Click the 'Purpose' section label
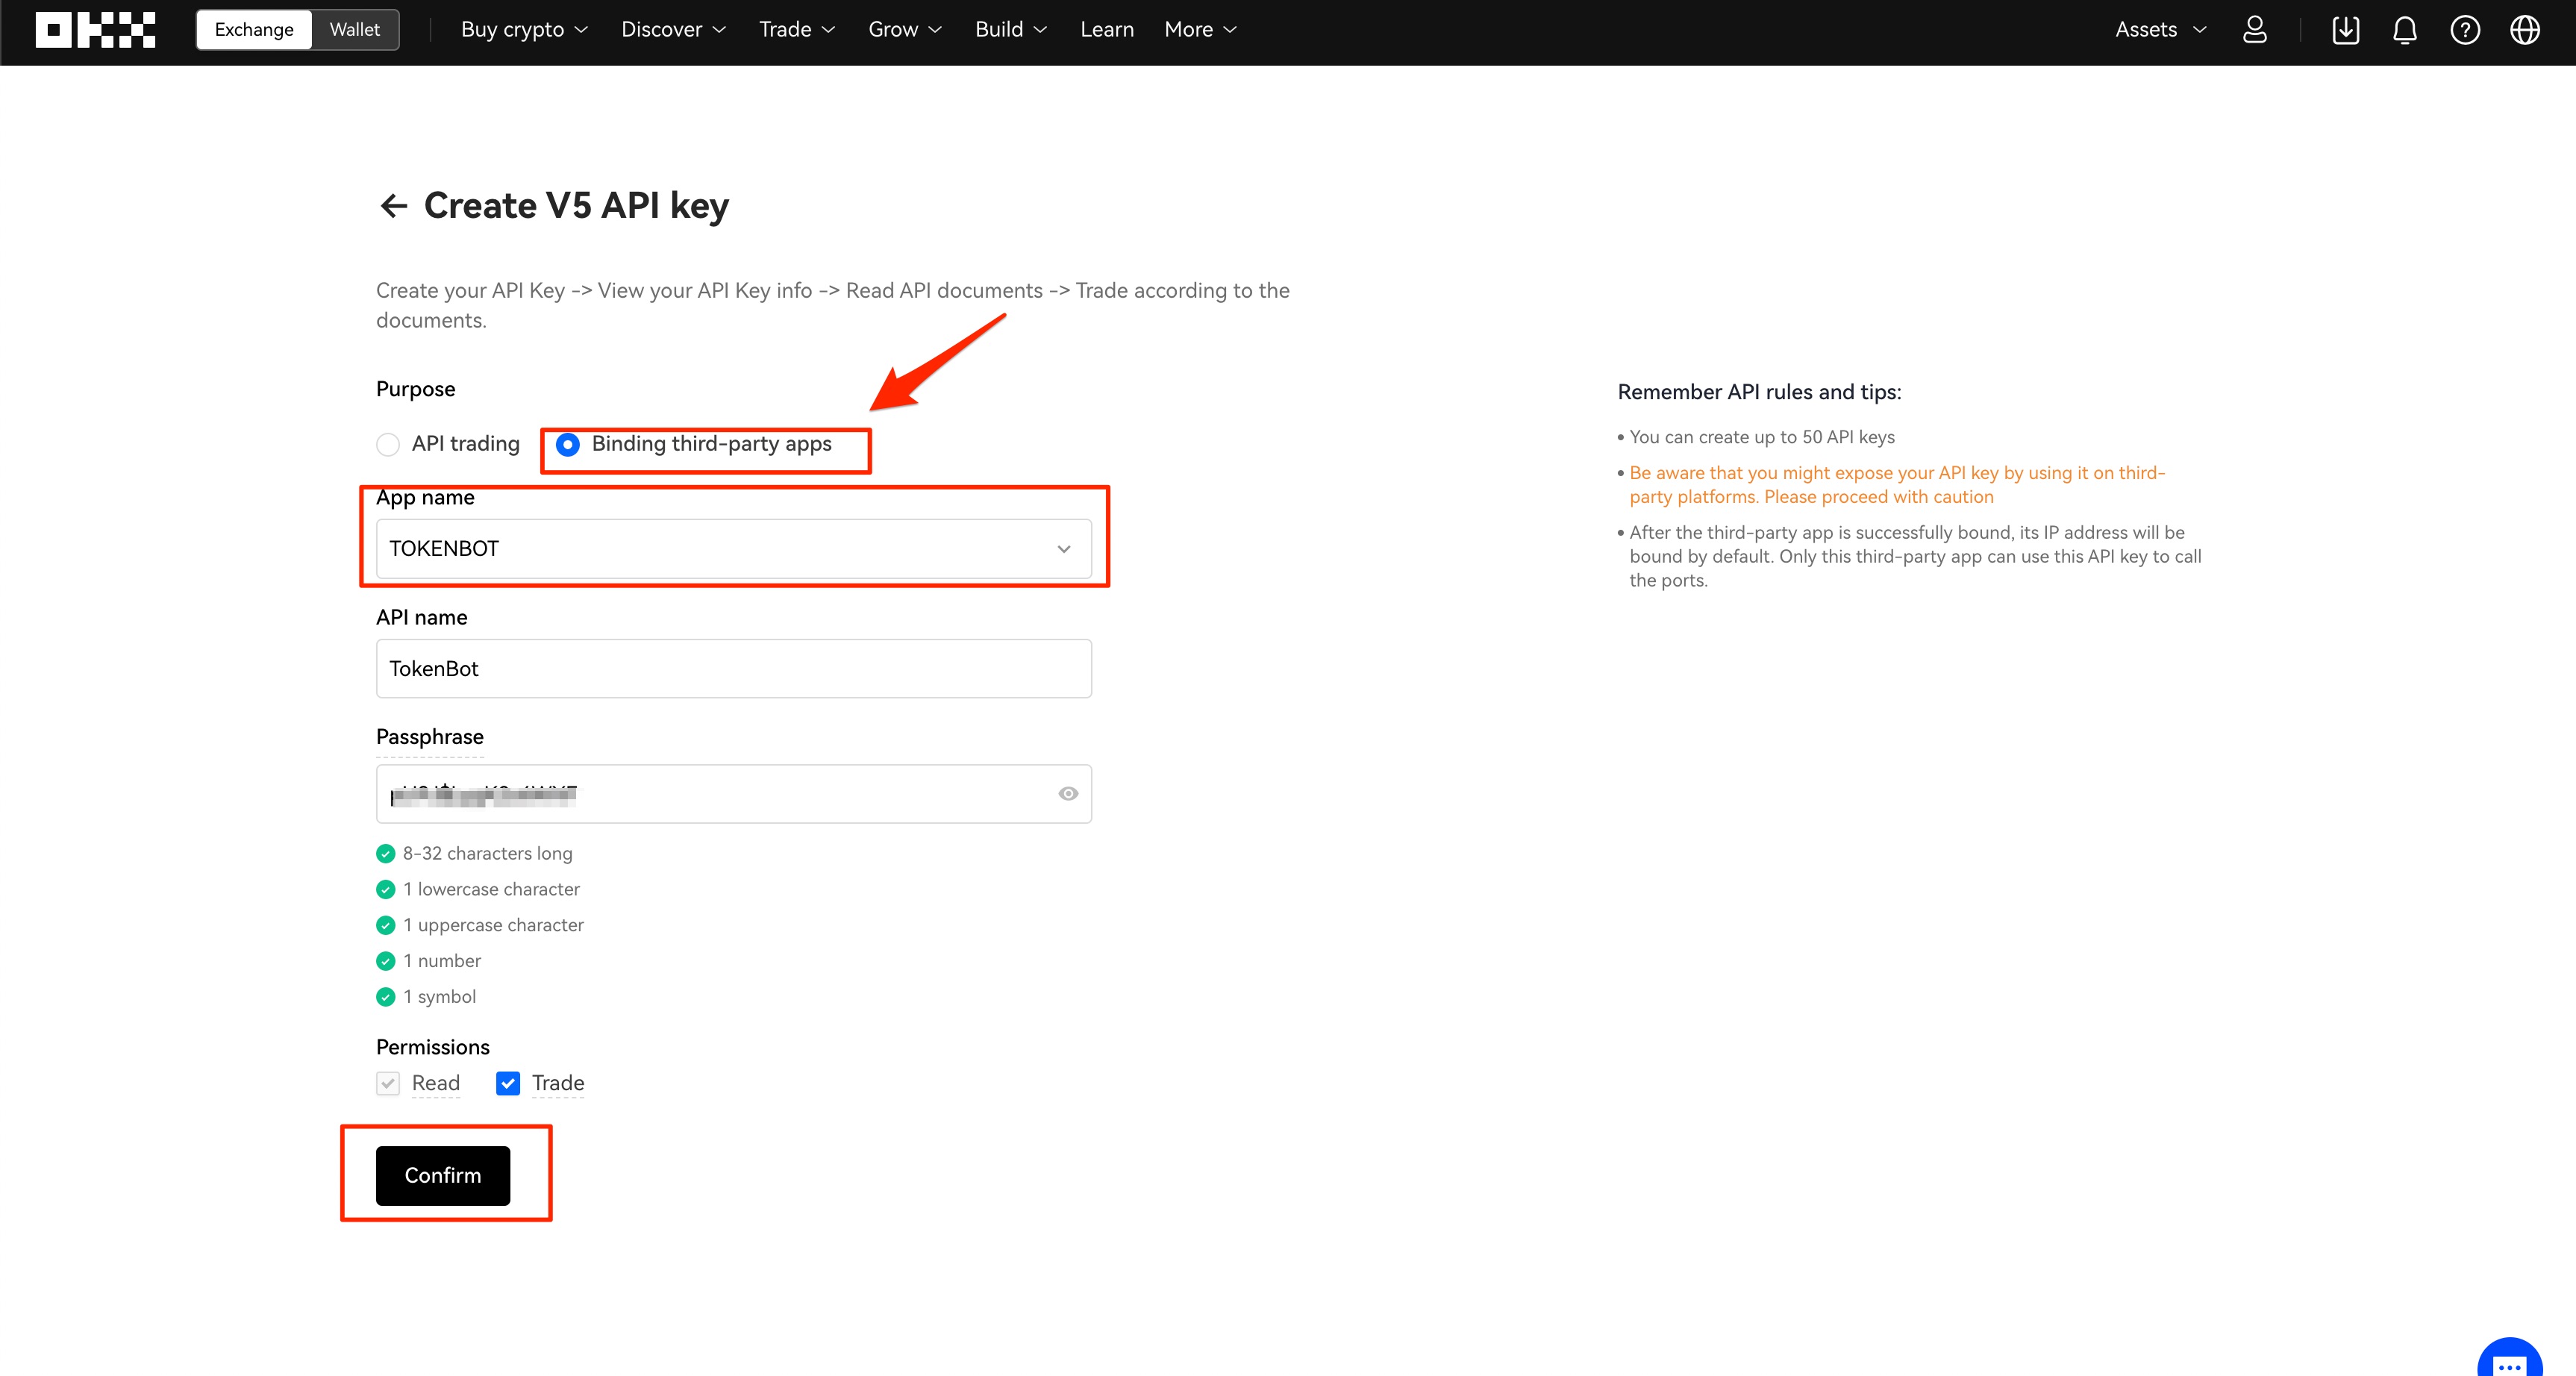 (x=416, y=389)
